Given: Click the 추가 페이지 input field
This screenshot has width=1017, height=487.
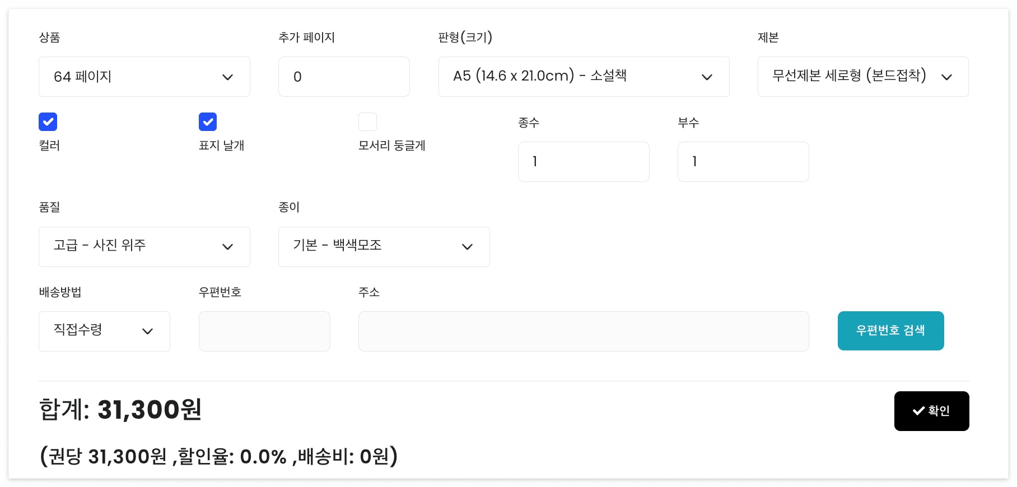Looking at the screenshot, I should pos(344,77).
